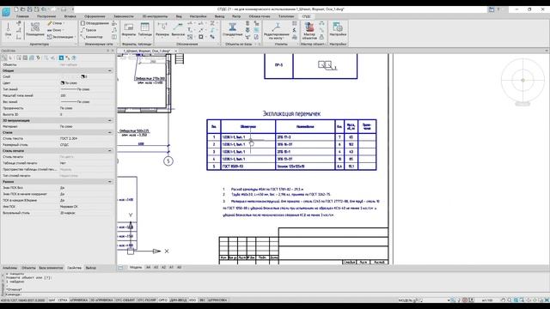Choose the Коннектор tool
This screenshot has width=550, height=309.
click(92, 37)
